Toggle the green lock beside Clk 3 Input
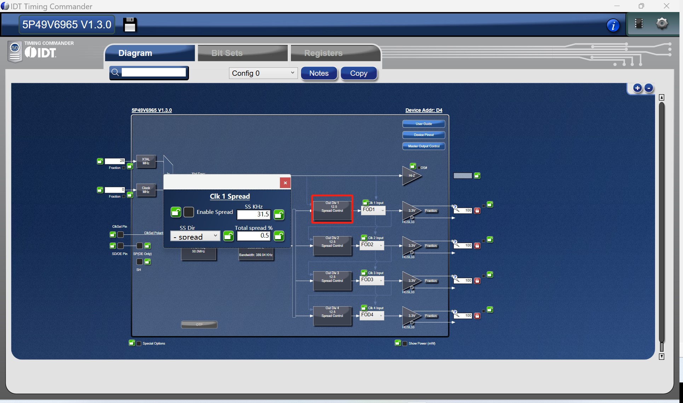Image resolution: width=683 pixels, height=403 pixels. [x=364, y=273]
